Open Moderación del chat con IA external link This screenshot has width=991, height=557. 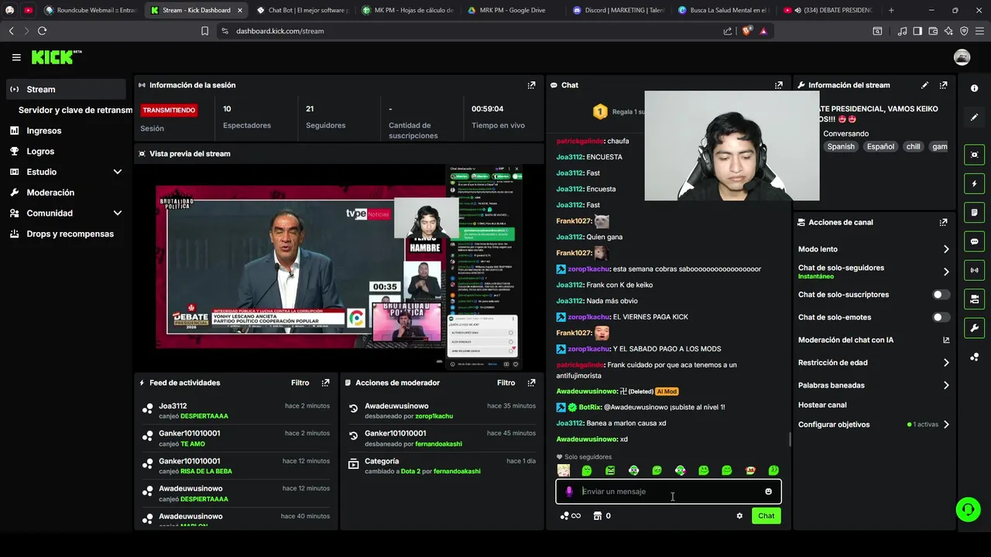click(946, 340)
